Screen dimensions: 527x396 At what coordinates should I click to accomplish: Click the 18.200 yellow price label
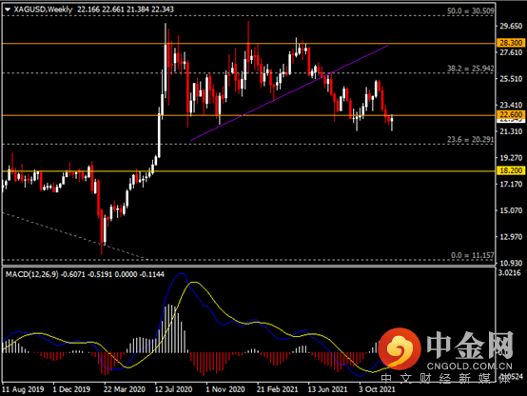[x=510, y=170]
